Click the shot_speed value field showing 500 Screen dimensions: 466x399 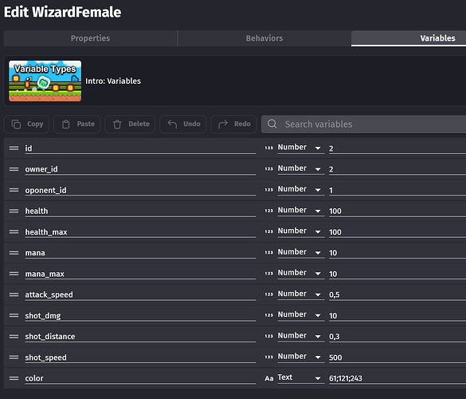click(397, 358)
